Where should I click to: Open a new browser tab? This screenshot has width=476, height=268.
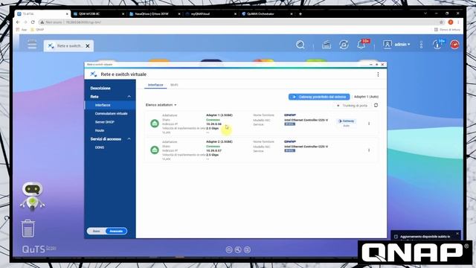(x=300, y=14)
